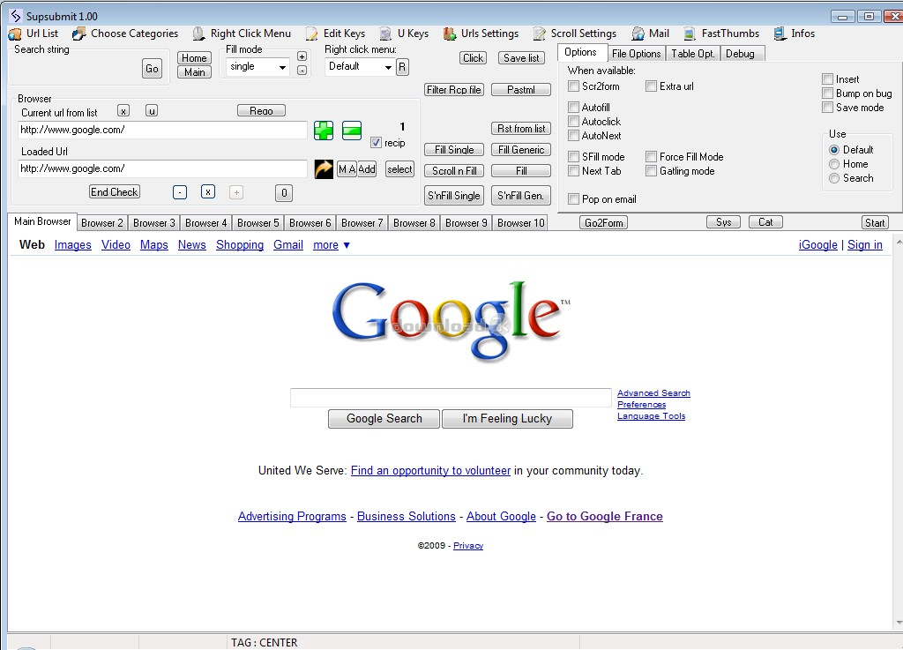Click the orange arrow go icon beside the loaded url
Image resolution: width=903 pixels, height=650 pixels.
click(x=324, y=169)
